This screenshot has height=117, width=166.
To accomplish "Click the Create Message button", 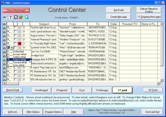I will pos(118,17).
